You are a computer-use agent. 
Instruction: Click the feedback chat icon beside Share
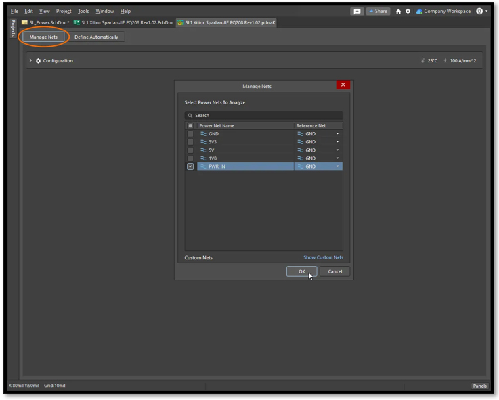pyautogui.click(x=357, y=11)
